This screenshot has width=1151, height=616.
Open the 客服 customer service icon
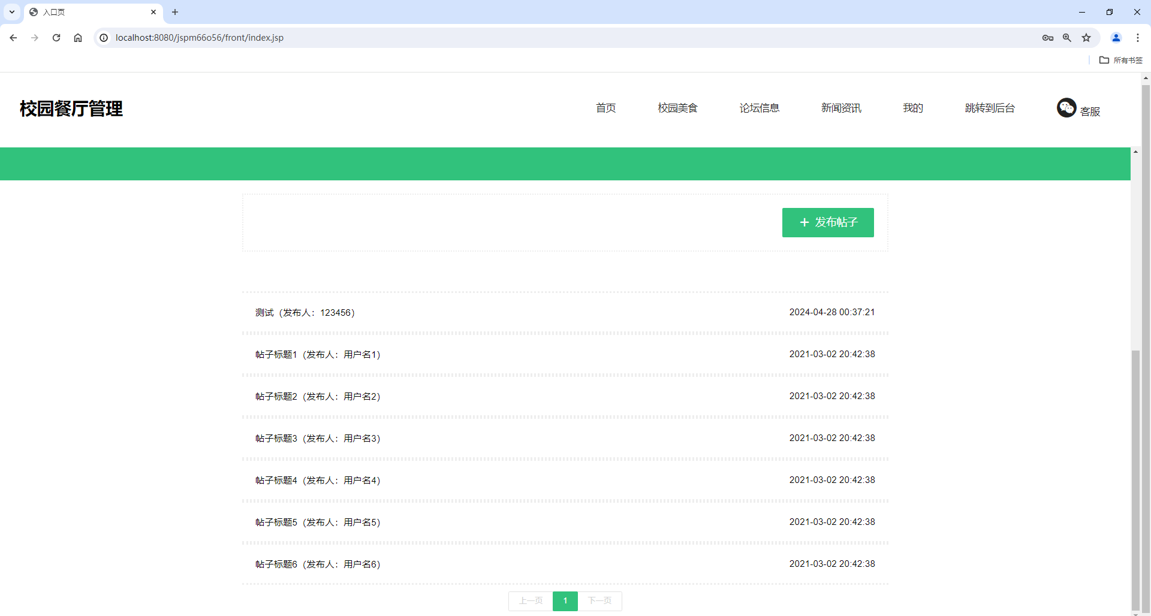click(x=1067, y=108)
